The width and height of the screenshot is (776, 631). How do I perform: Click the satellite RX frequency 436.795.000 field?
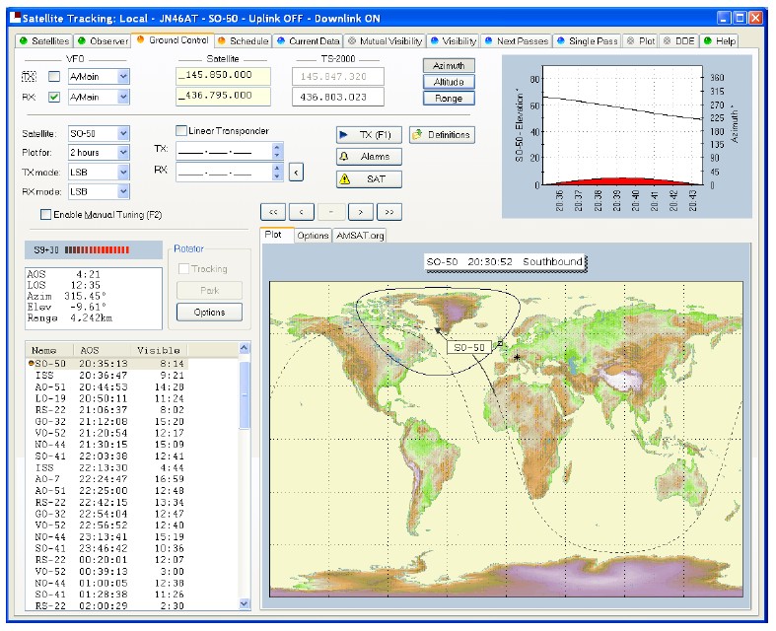click(223, 97)
